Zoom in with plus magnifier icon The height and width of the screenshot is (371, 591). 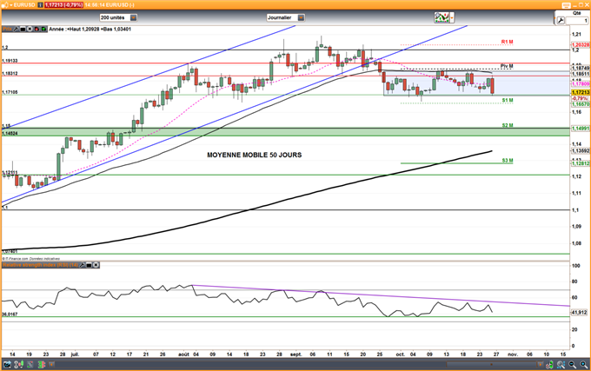(x=583, y=365)
